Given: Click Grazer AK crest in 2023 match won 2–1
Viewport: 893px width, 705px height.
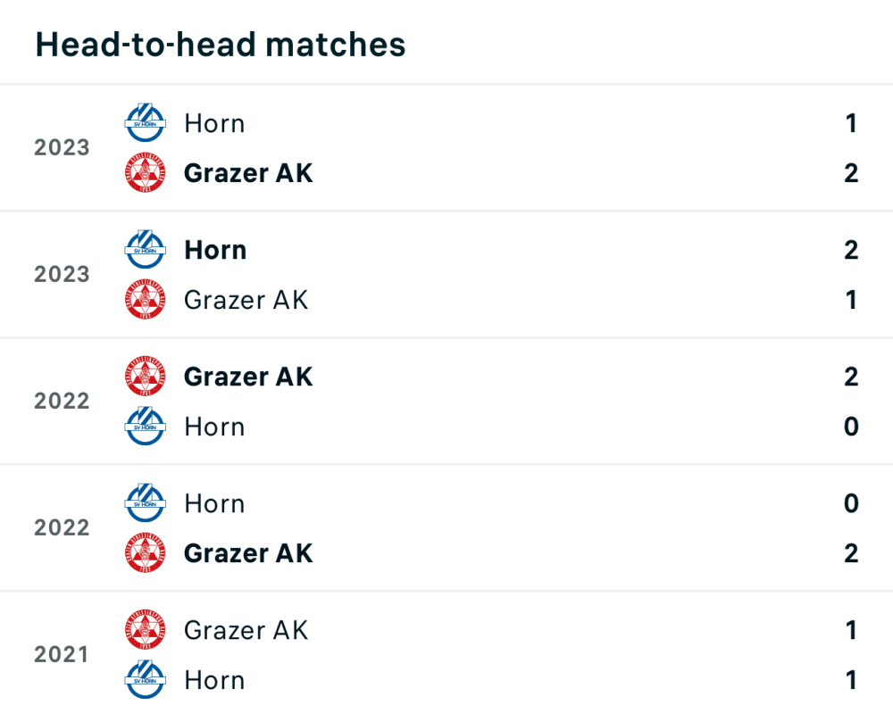Looking at the screenshot, I should click(145, 173).
